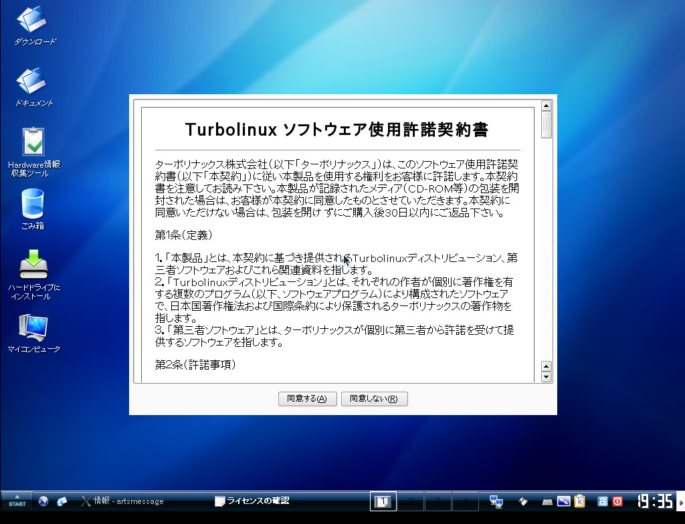Click the scrollbar handle in license text

[546, 124]
